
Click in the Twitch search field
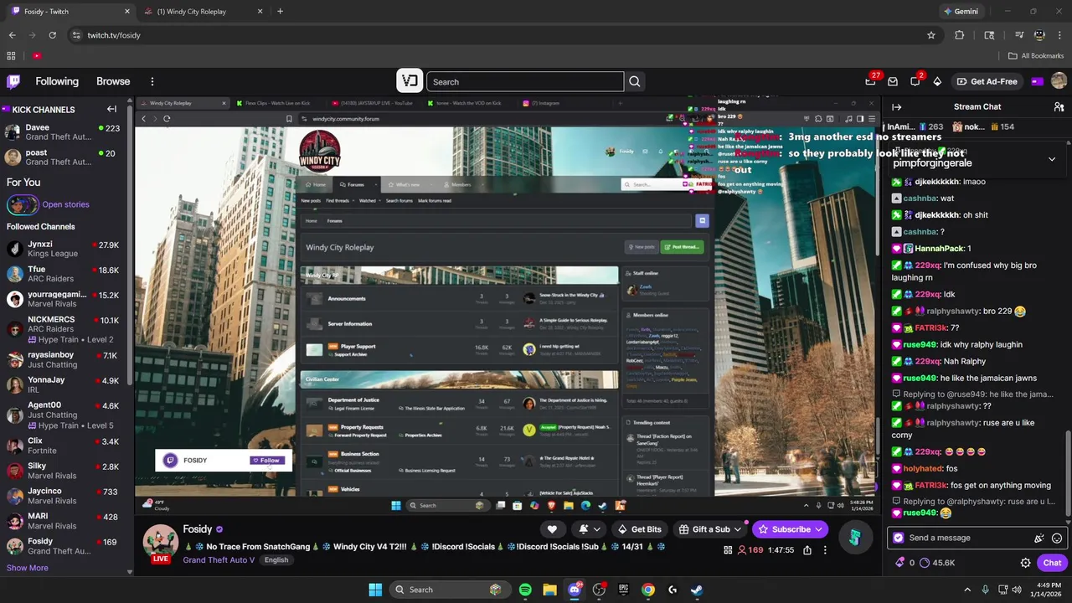pyautogui.click(x=525, y=82)
